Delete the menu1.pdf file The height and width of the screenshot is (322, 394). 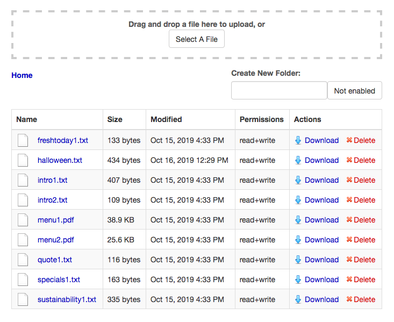click(x=364, y=220)
